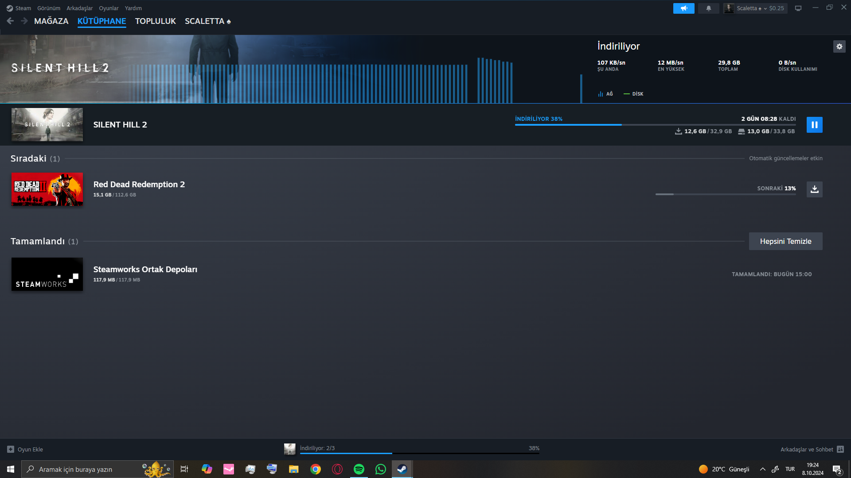
Task: Show hidden system tray icons chevron
Action: pos(762,469)
